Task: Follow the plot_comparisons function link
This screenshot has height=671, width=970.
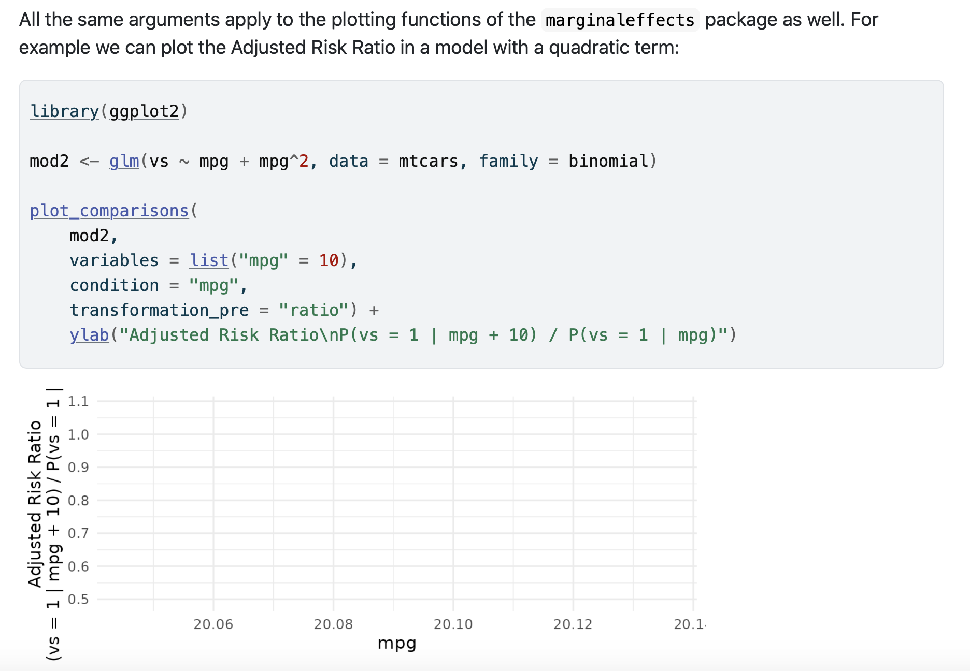Action: tap(109, 211)
